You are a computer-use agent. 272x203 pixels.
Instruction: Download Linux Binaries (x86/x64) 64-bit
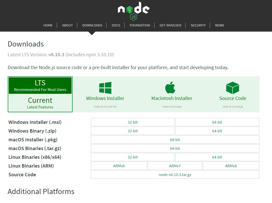click(x=217, y=157)
